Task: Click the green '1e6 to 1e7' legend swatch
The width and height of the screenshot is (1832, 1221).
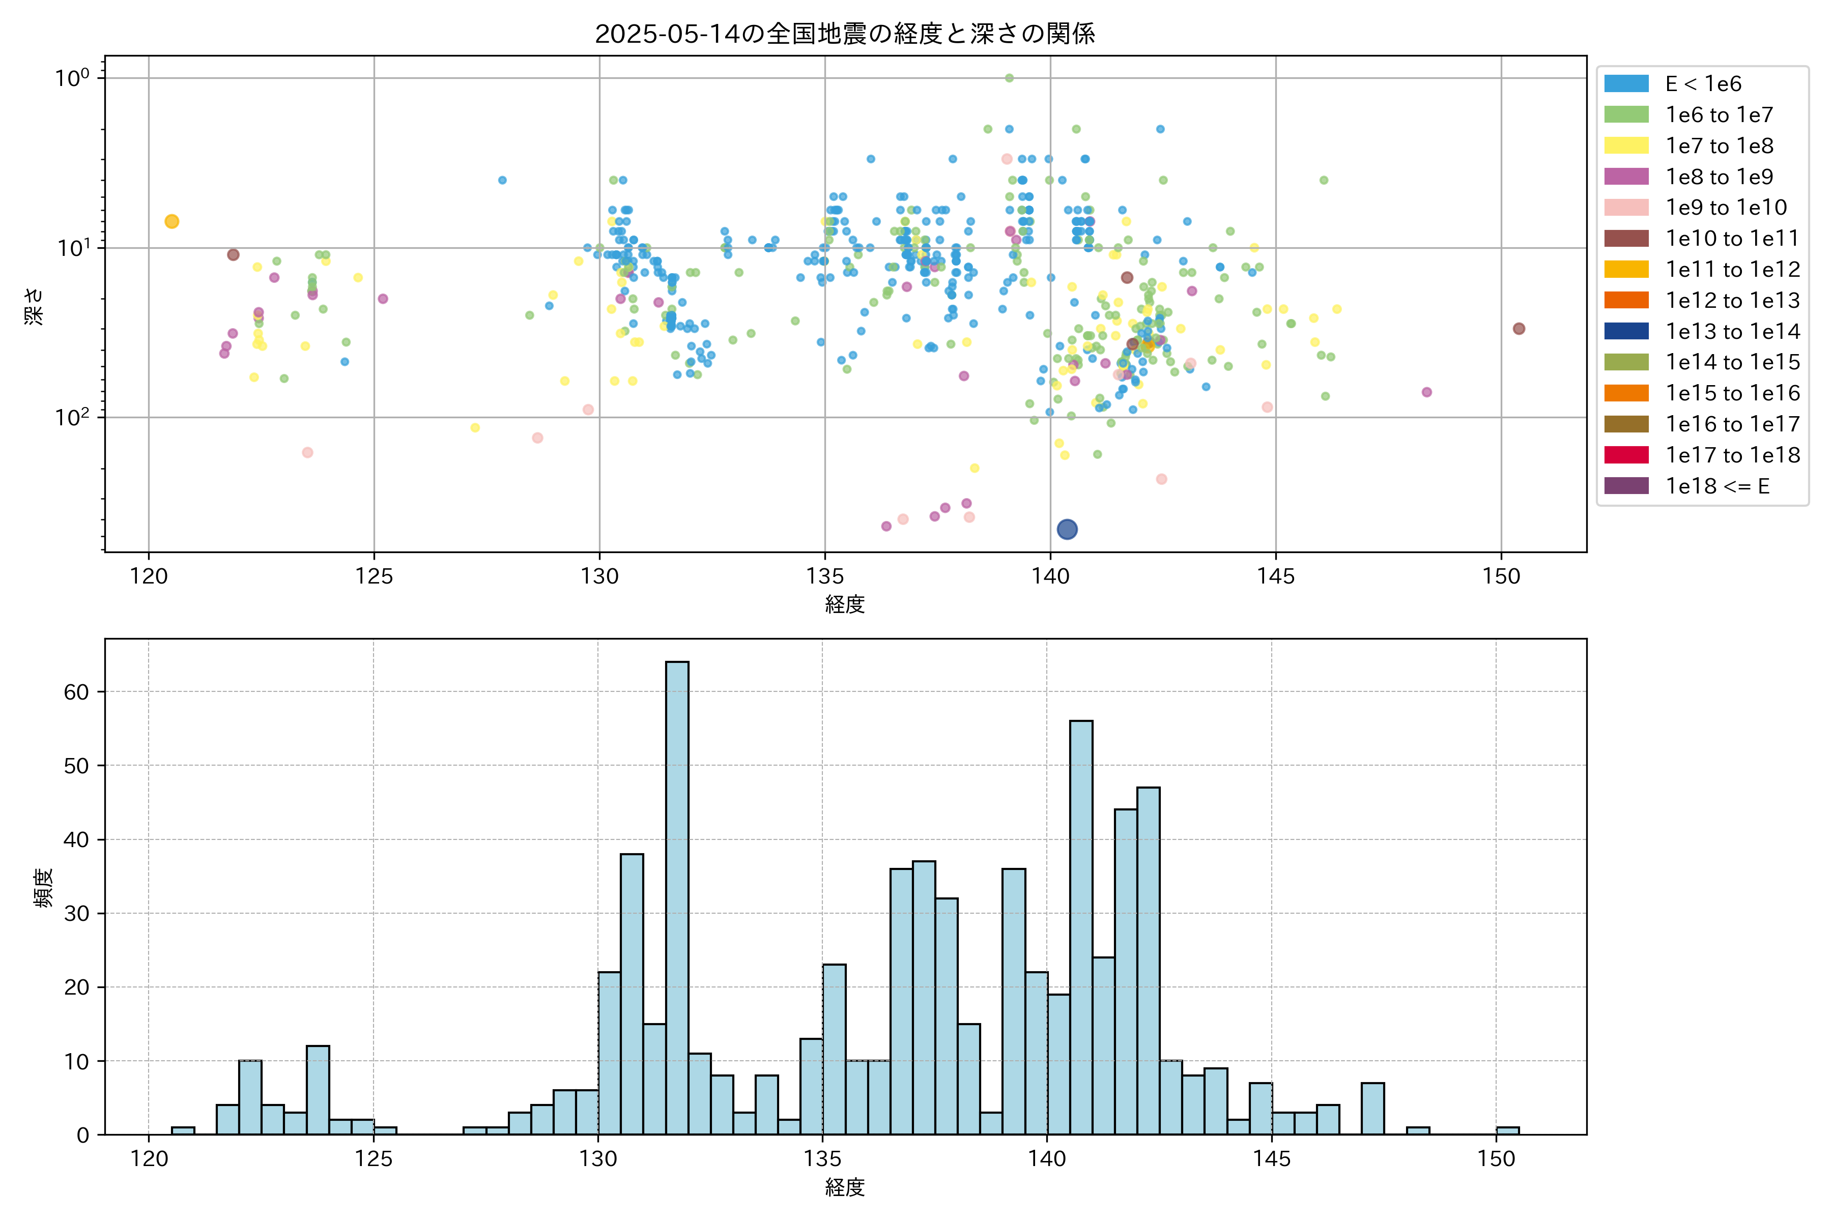Action: [1626, 114]
